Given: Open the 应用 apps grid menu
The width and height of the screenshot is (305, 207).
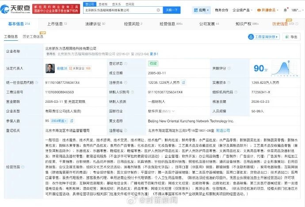Looking at the screenshot, I should 201,10.
